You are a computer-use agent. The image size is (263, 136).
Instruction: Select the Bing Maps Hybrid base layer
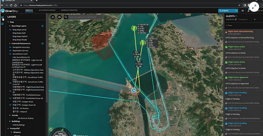(x=20, y=36)
